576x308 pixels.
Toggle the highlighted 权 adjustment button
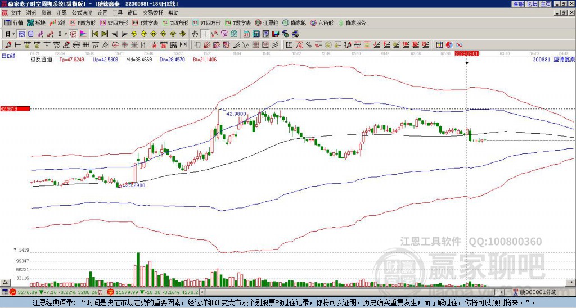point(74,34)
